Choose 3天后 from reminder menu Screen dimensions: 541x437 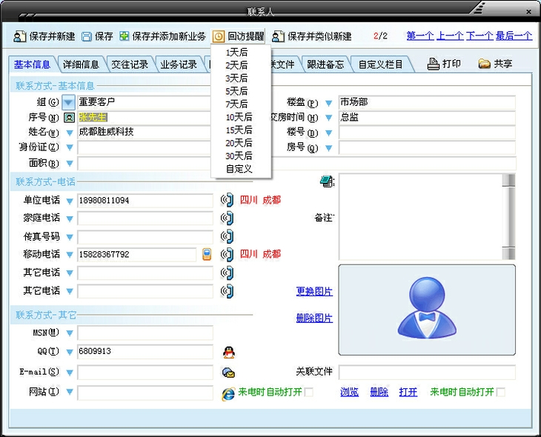pos(241,79)
